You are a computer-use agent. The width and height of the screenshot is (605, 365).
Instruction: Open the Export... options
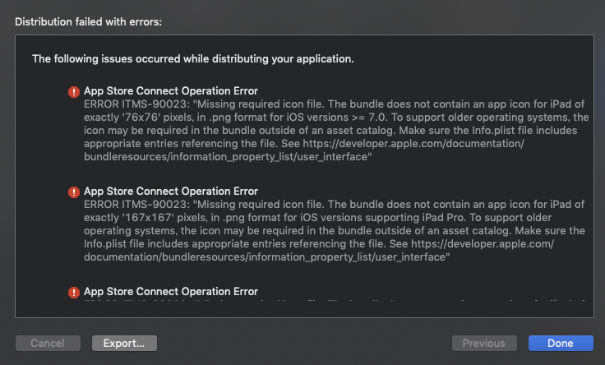point(124,343)
